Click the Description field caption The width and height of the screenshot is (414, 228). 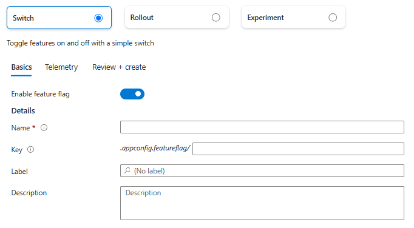pos(29,193)
